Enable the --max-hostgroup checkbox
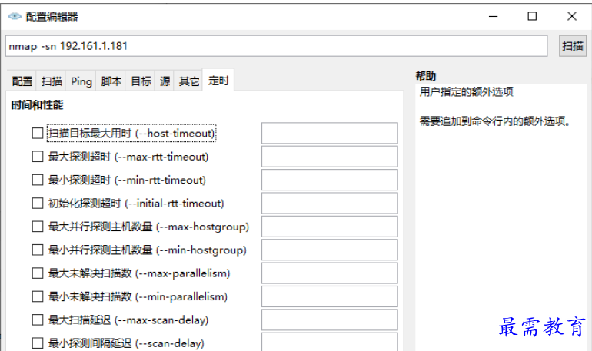The height and width of the screenshot is (351, 592). pos(38,227)
